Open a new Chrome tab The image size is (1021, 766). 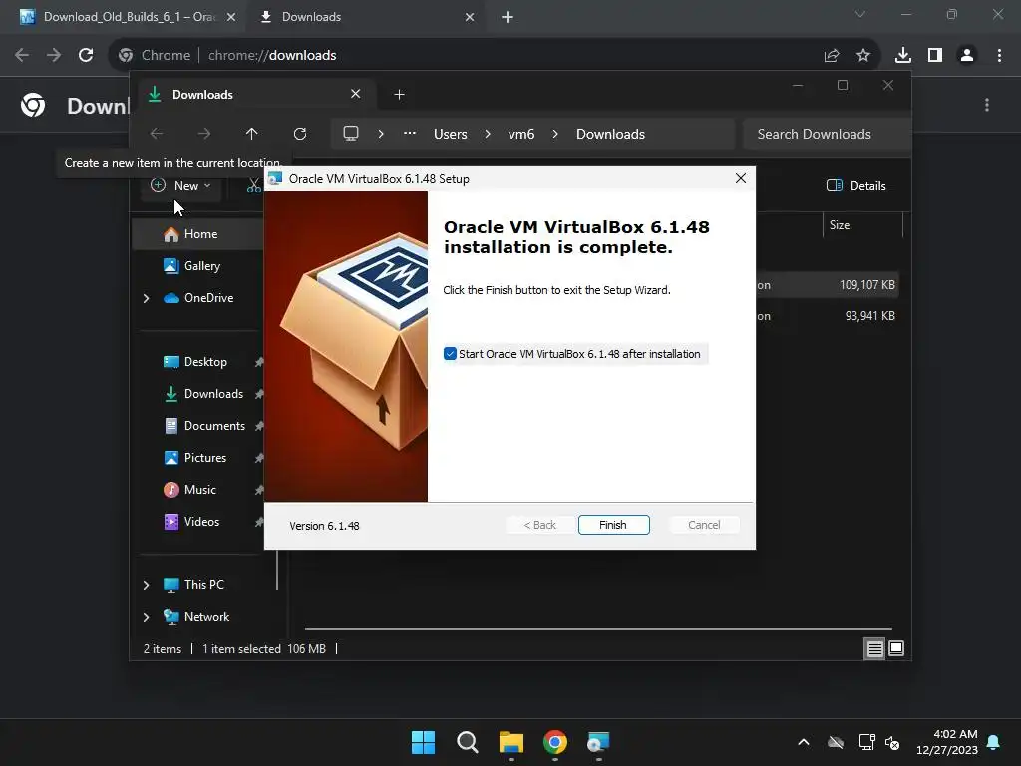pos(508,17)
